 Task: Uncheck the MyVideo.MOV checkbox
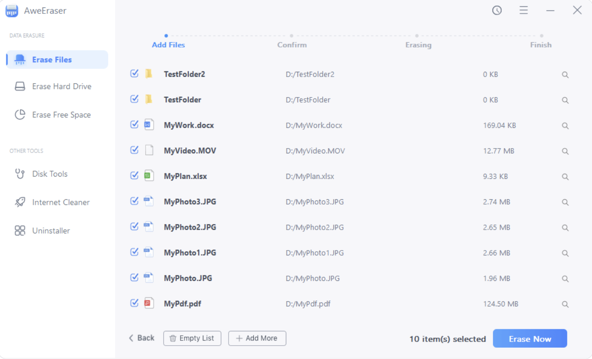134,150
